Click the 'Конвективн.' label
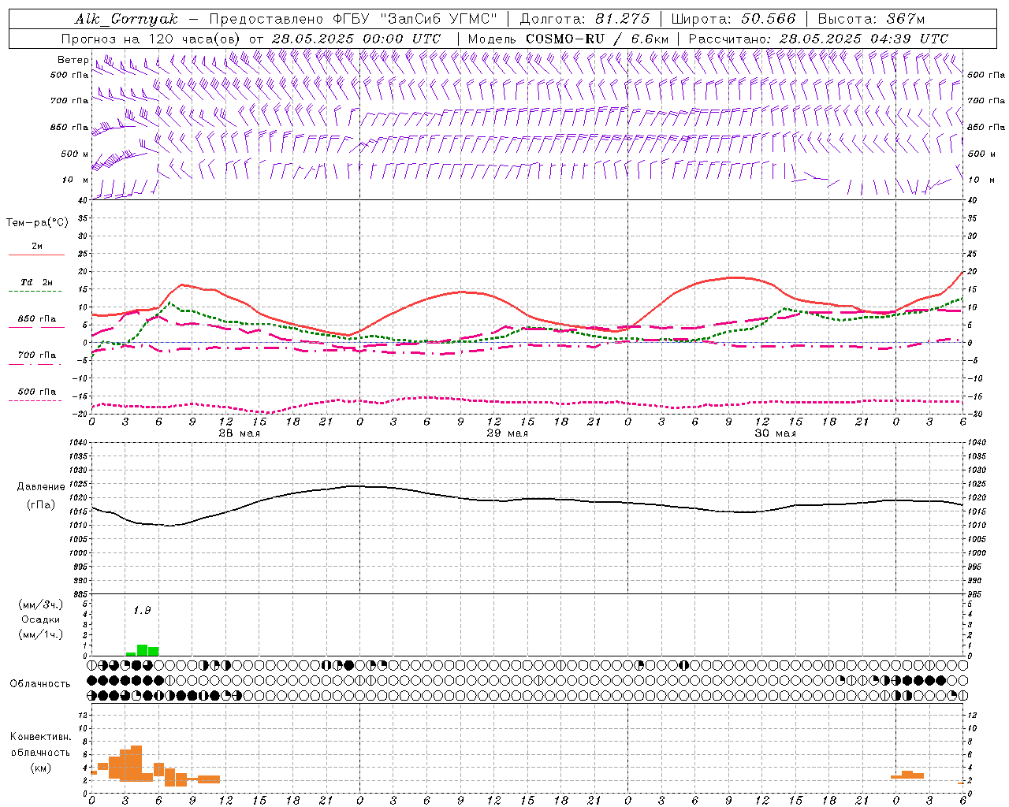 [41, 737]
